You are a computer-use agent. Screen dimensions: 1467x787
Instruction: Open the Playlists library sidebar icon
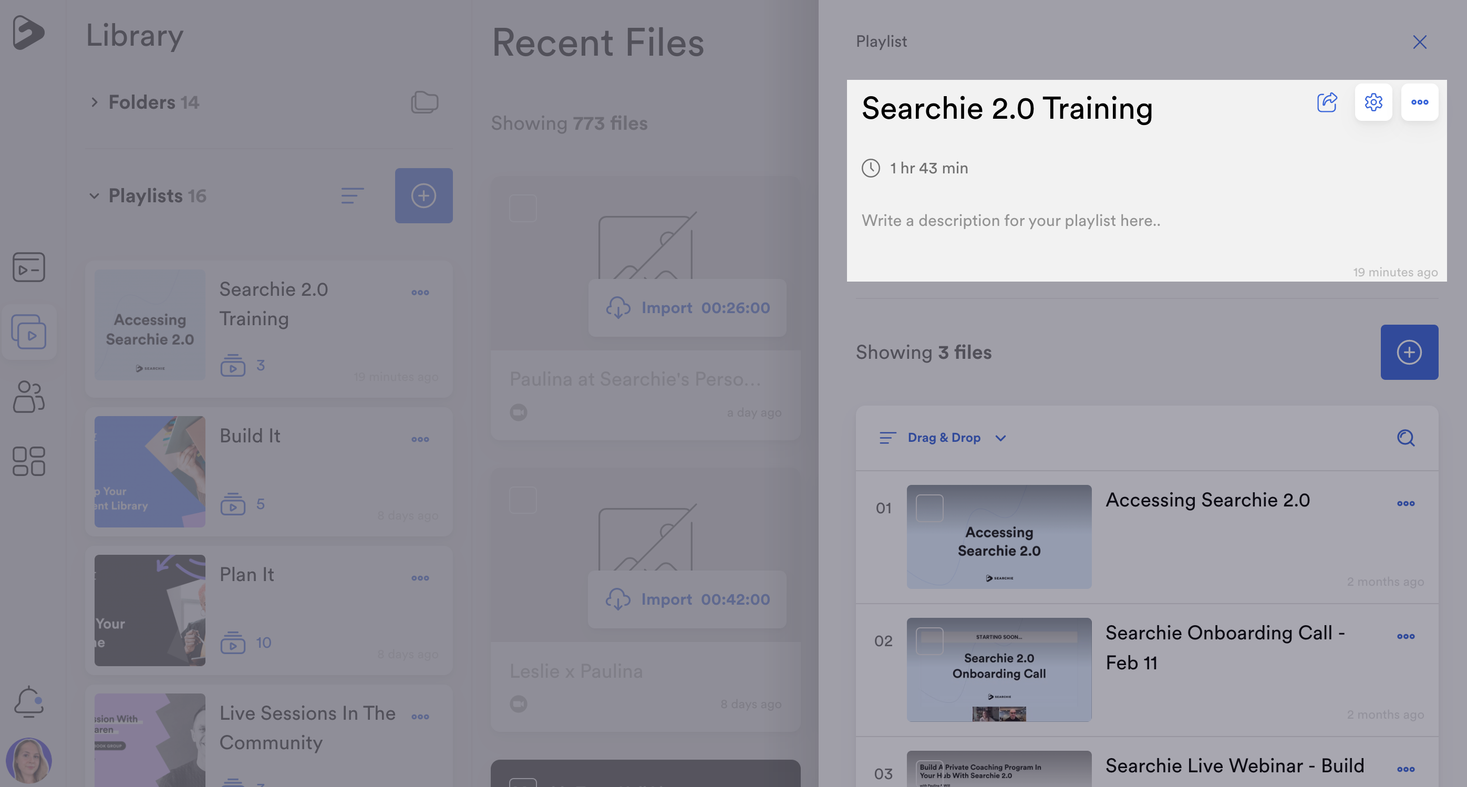tap(28, 332)
